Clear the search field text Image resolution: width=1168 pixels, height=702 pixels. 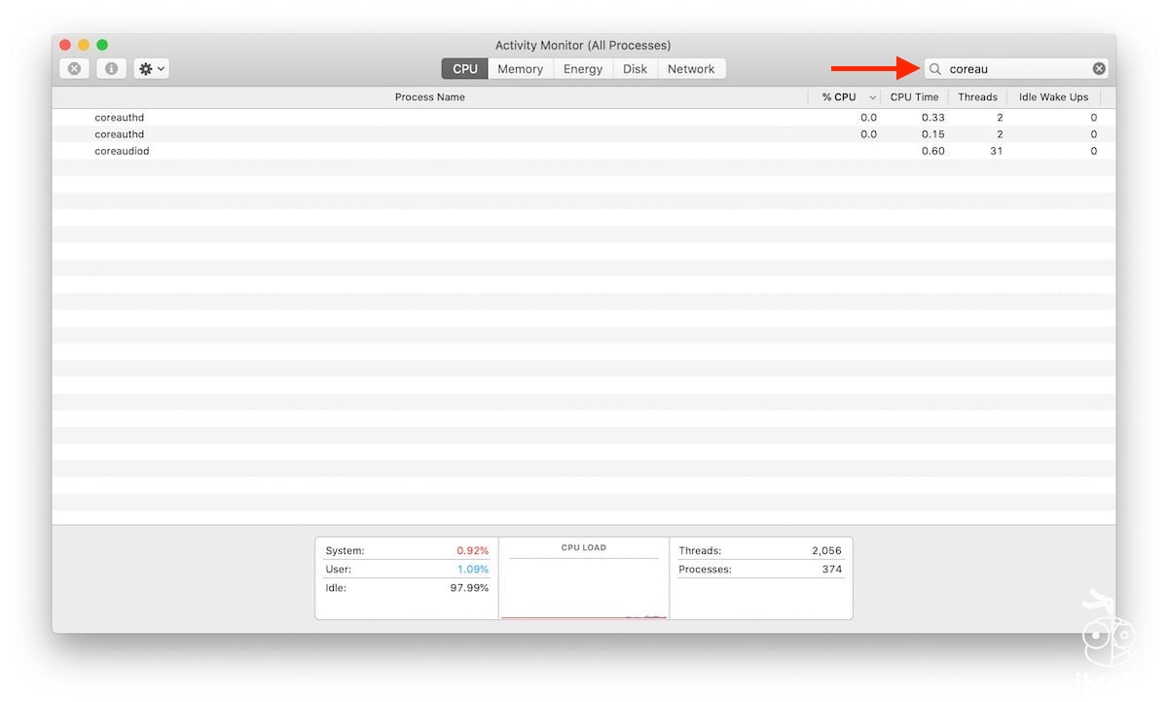[x=1098, y=69]
